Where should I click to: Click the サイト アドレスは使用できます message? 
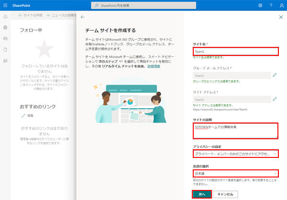(x=213, y=105)
